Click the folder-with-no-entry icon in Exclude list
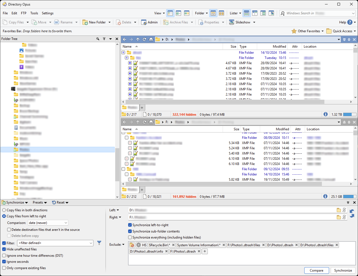Image resolution: width=358 pixels, height=276 pixels. click(132, 245)
